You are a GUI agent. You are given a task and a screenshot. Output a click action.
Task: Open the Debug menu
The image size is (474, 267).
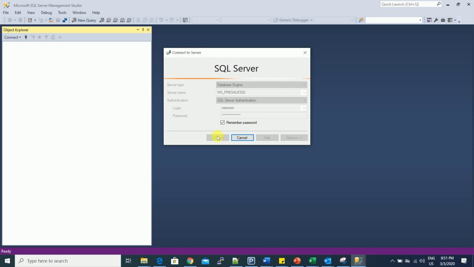pos(46,13)
